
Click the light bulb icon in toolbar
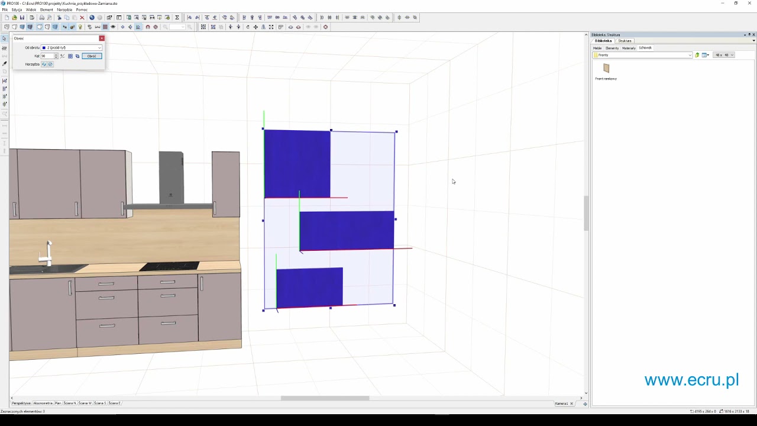(80, 27)
